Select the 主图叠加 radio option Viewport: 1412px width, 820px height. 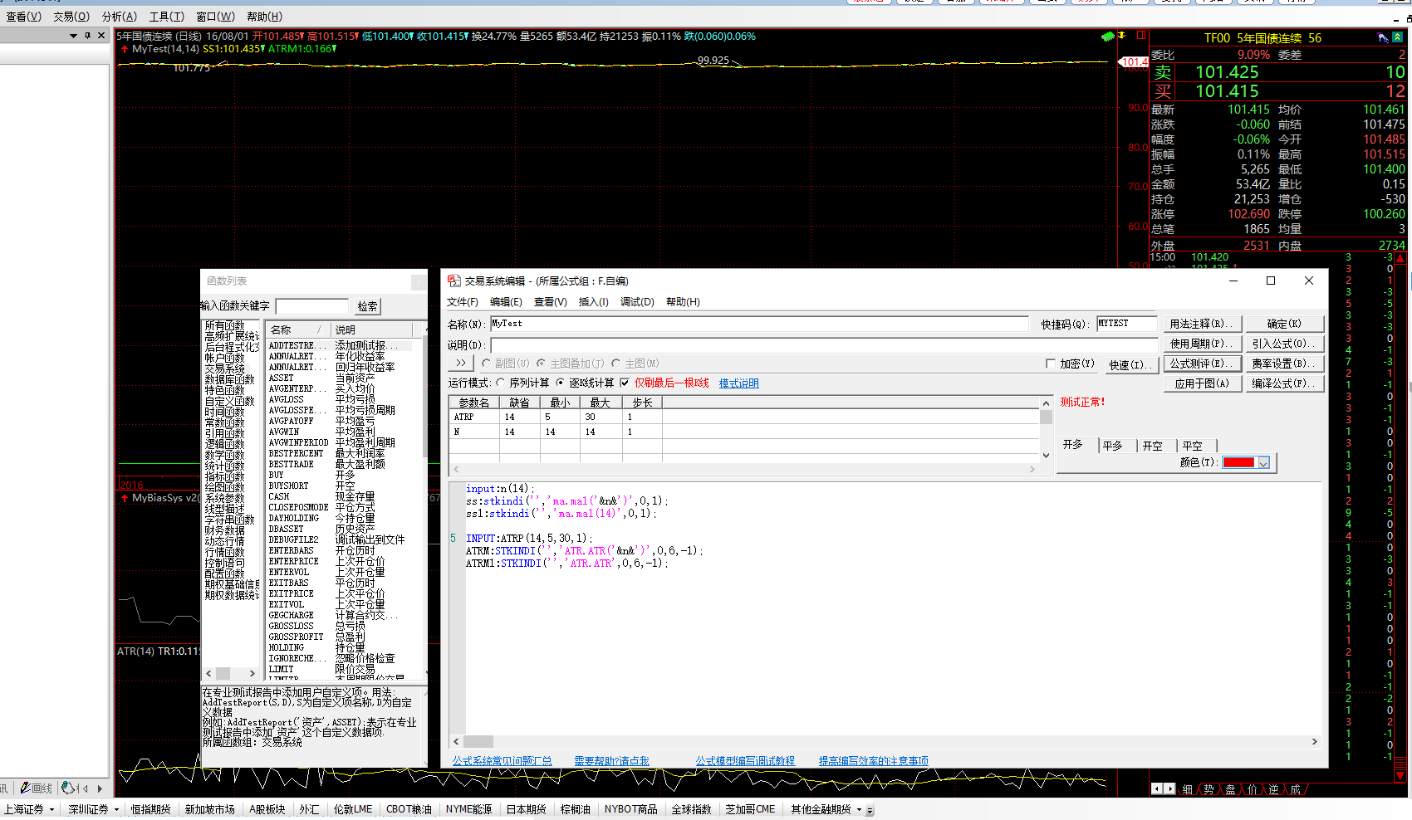click(541, 363)
